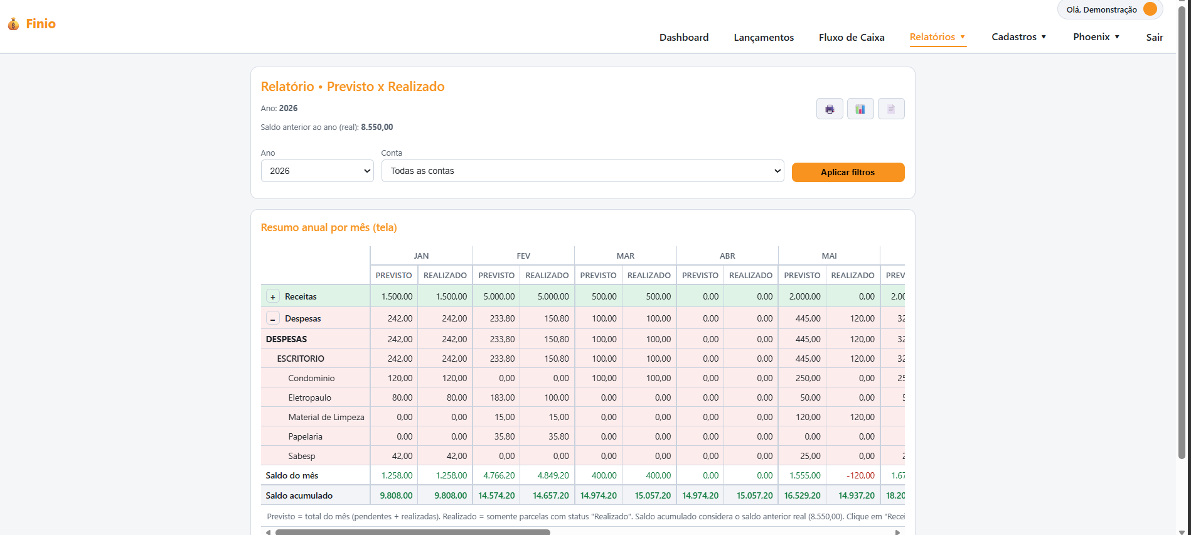Navigate to Fluxo de Caixa
The image size is (1191, 535).
[x=852, y=38]
